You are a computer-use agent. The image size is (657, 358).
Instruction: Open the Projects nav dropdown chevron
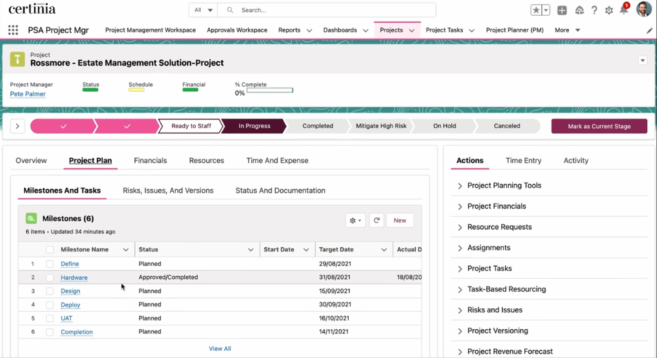pos(412,31)
